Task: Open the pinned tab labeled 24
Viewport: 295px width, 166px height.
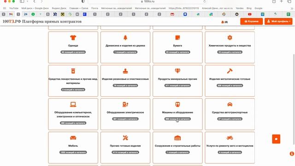Action: click(x=26, y=14)
